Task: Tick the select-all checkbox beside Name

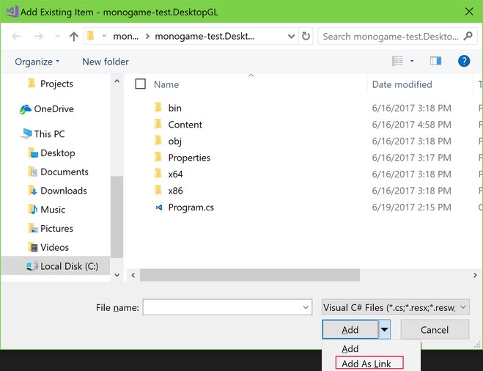Action: click(141, 84)
